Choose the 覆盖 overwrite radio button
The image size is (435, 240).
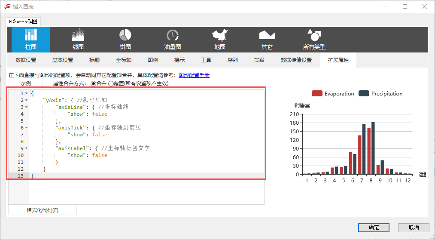coord(111,83)
